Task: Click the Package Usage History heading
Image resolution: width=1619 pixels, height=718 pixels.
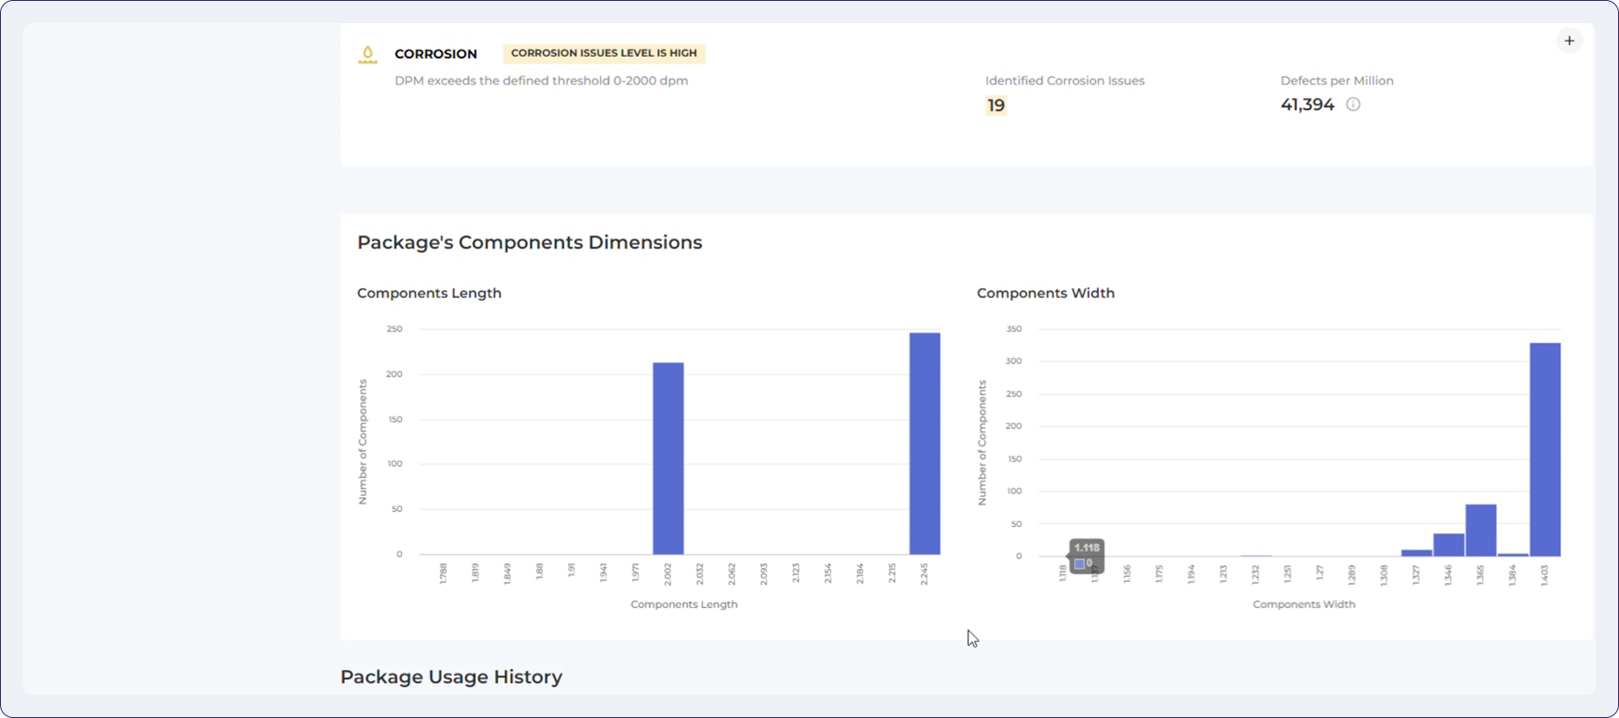Action: (x=451, y=677)
